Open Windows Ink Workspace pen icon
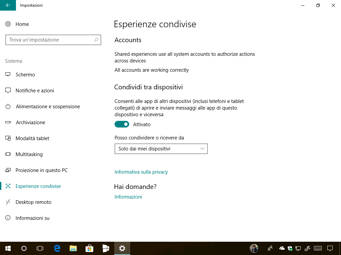 point(307,248)
